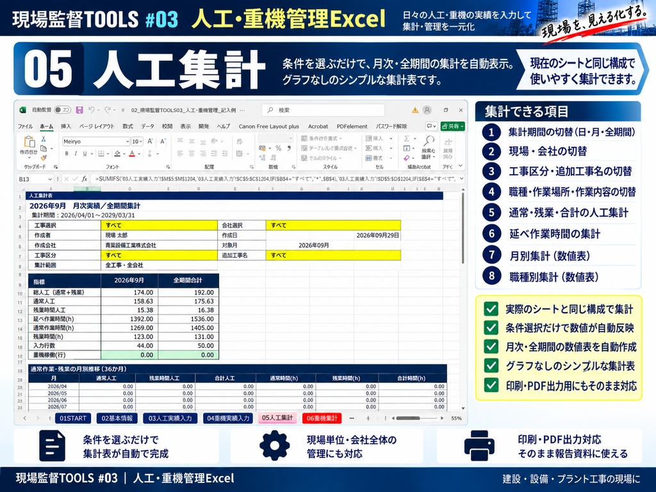This screenshot has height=492, width=656.
Task: Click the fill color paint bucket icon
Action: (x=118, y=154)
